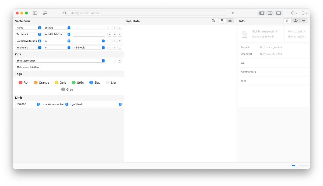This screenshot has width=323, height=186.
Task: Show left pane layout button
Action: (262, 13)
